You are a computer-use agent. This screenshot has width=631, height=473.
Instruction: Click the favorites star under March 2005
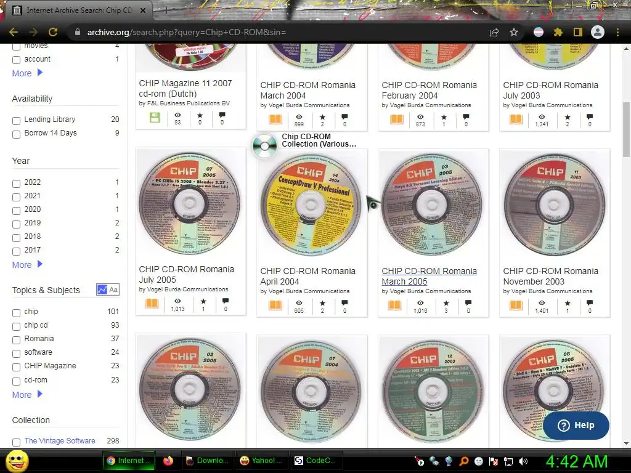click(446, 303)
